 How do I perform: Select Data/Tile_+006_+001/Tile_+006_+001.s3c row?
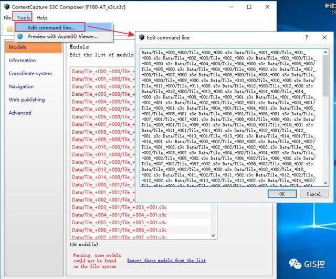coord(140,230)
